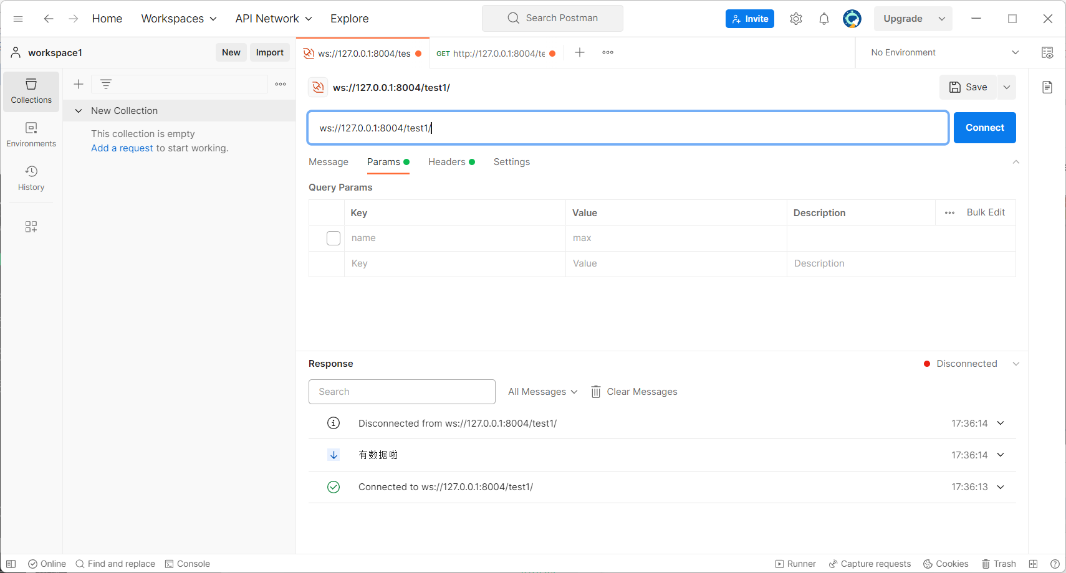Click the connected check icon
This screenshot has height=573, width=1066.
coord(334,487)
